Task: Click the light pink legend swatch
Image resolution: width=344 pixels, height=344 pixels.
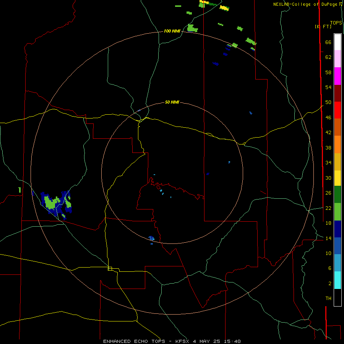Action: tap(338, 59)
